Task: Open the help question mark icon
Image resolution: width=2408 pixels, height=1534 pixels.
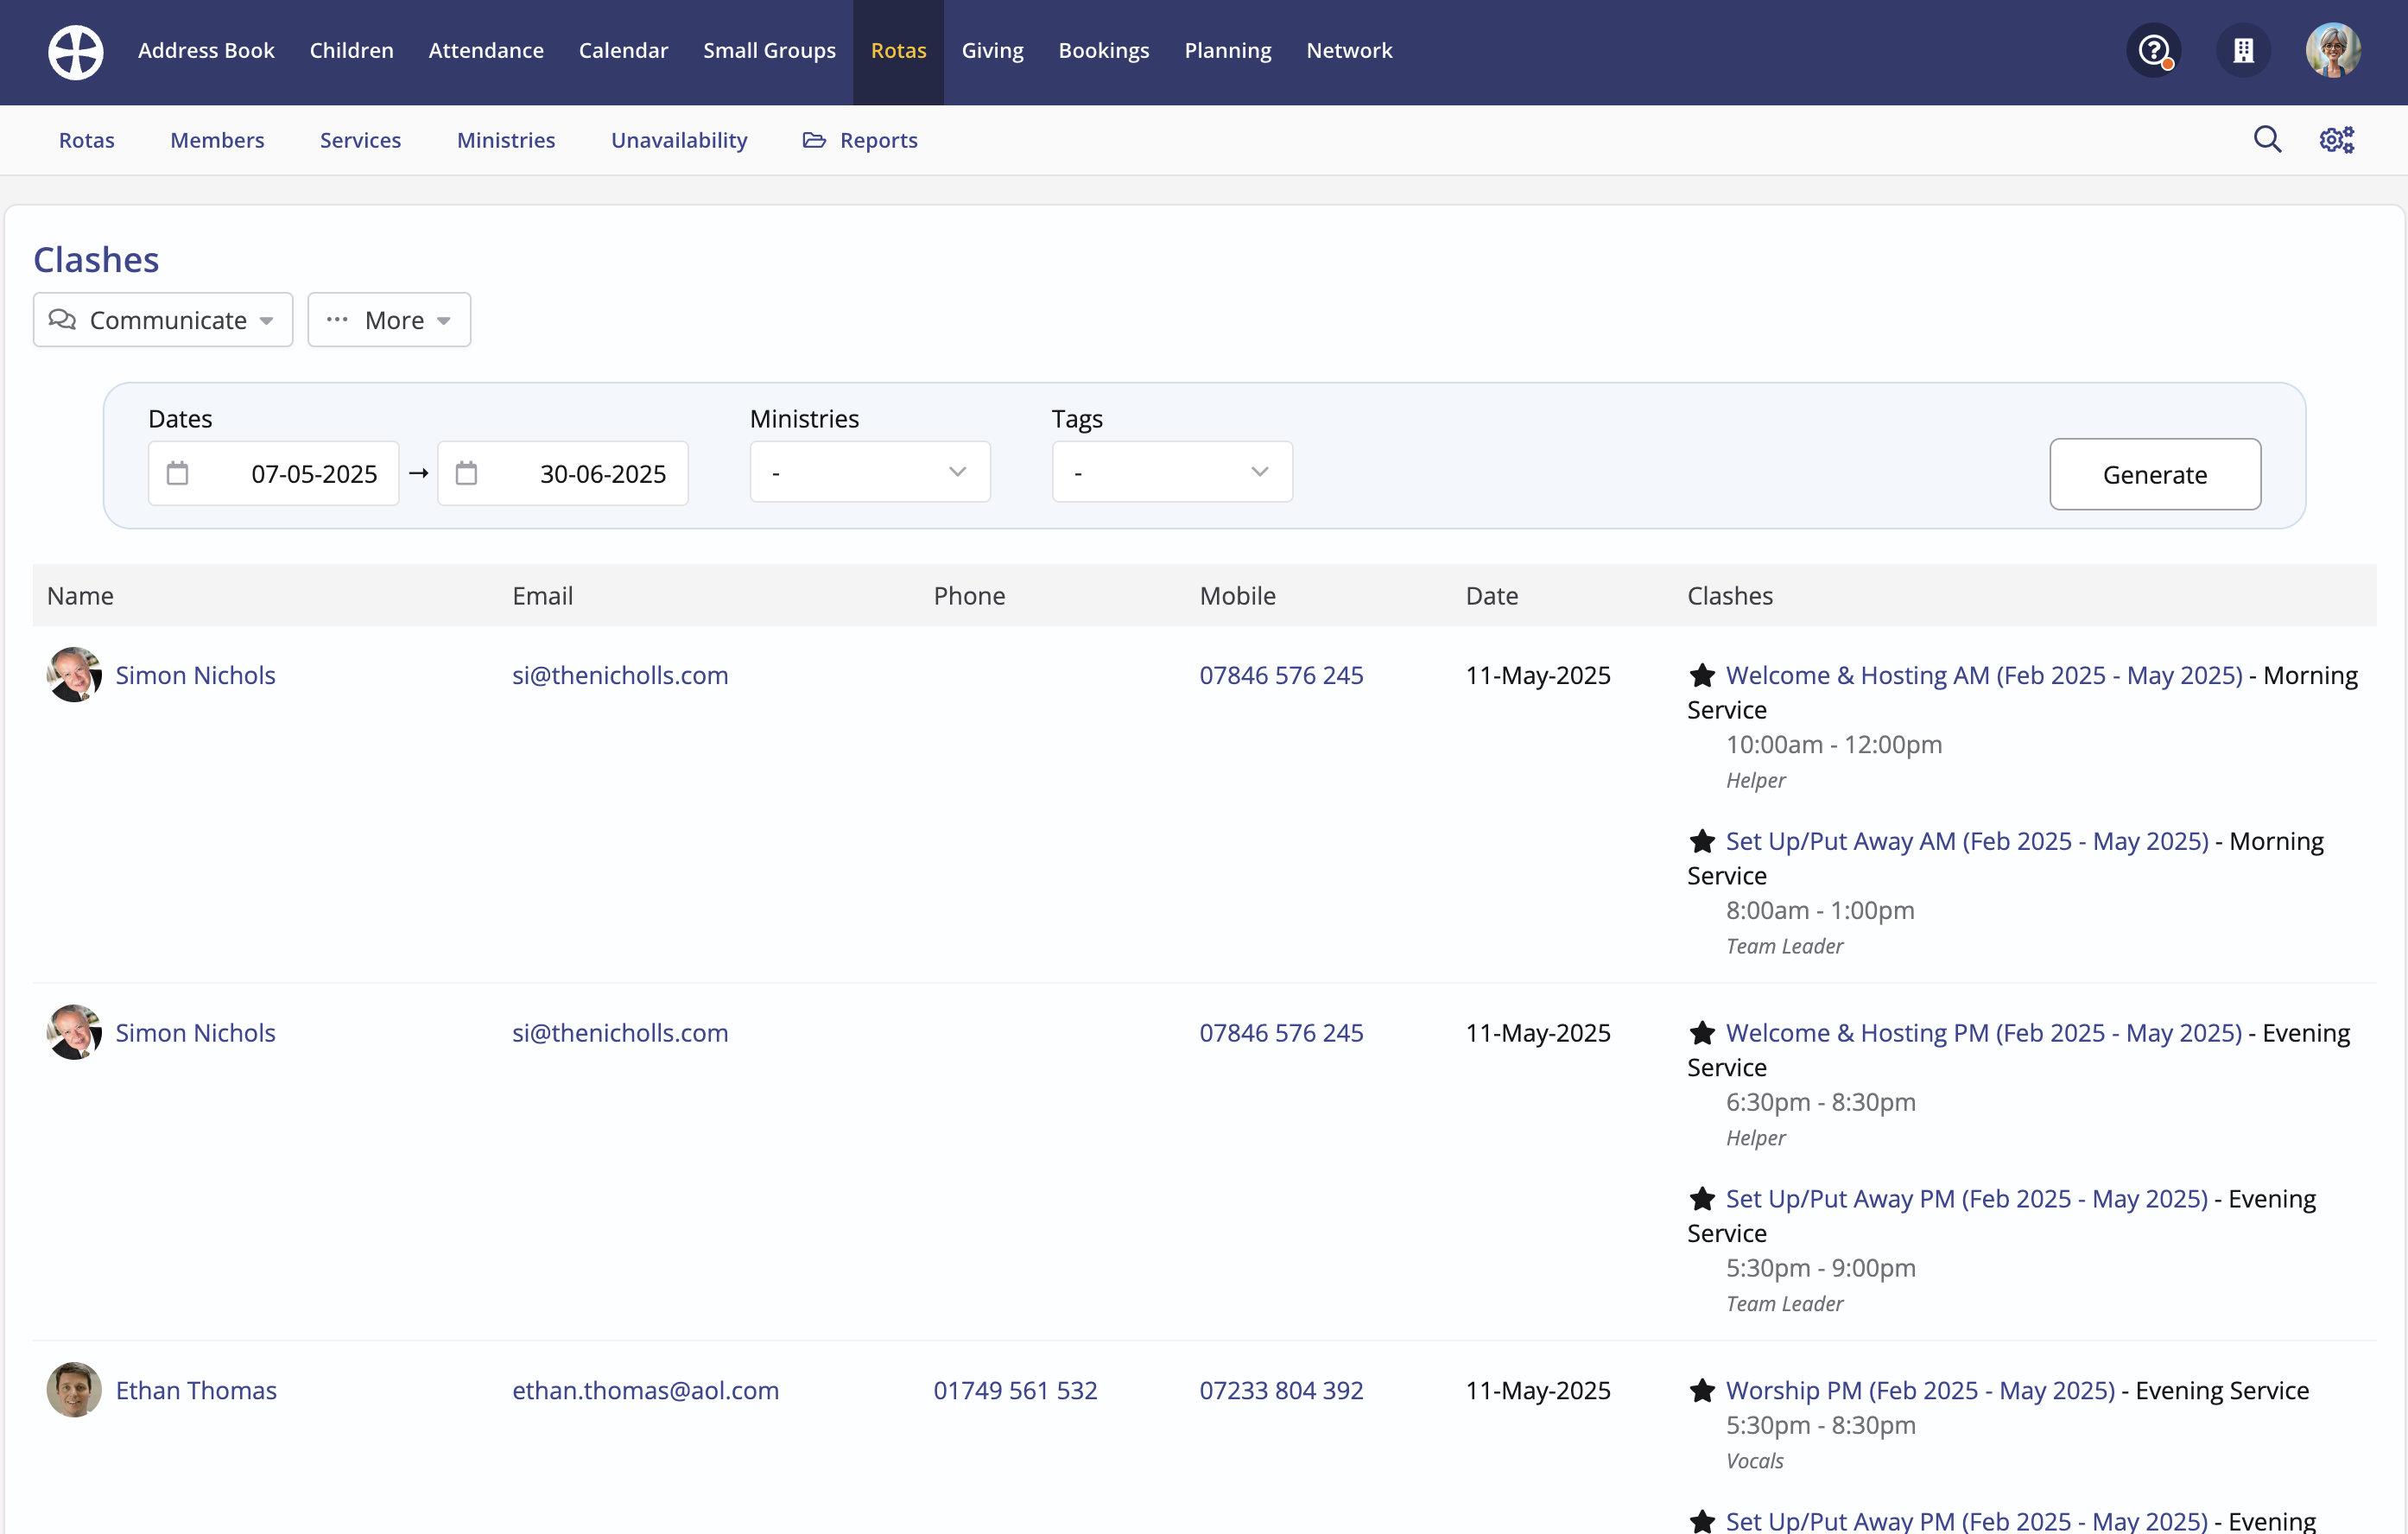Action: [2153, 50]
